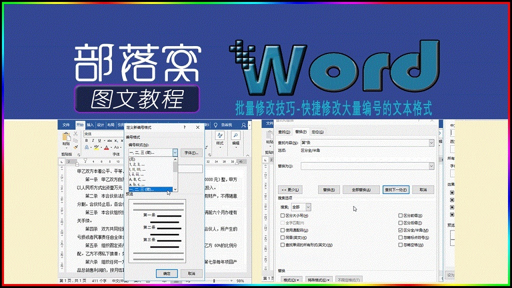Select the 开始 ribbon tab

[80, 125]
